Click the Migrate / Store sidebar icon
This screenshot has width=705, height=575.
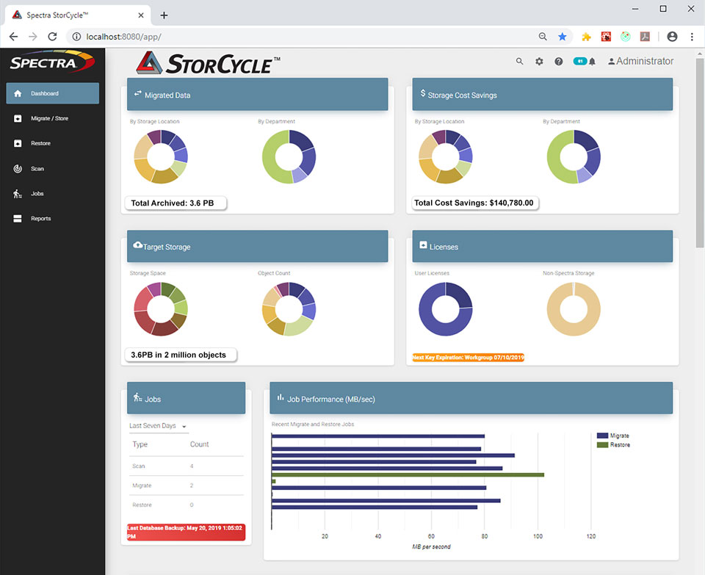coord(18,118)
